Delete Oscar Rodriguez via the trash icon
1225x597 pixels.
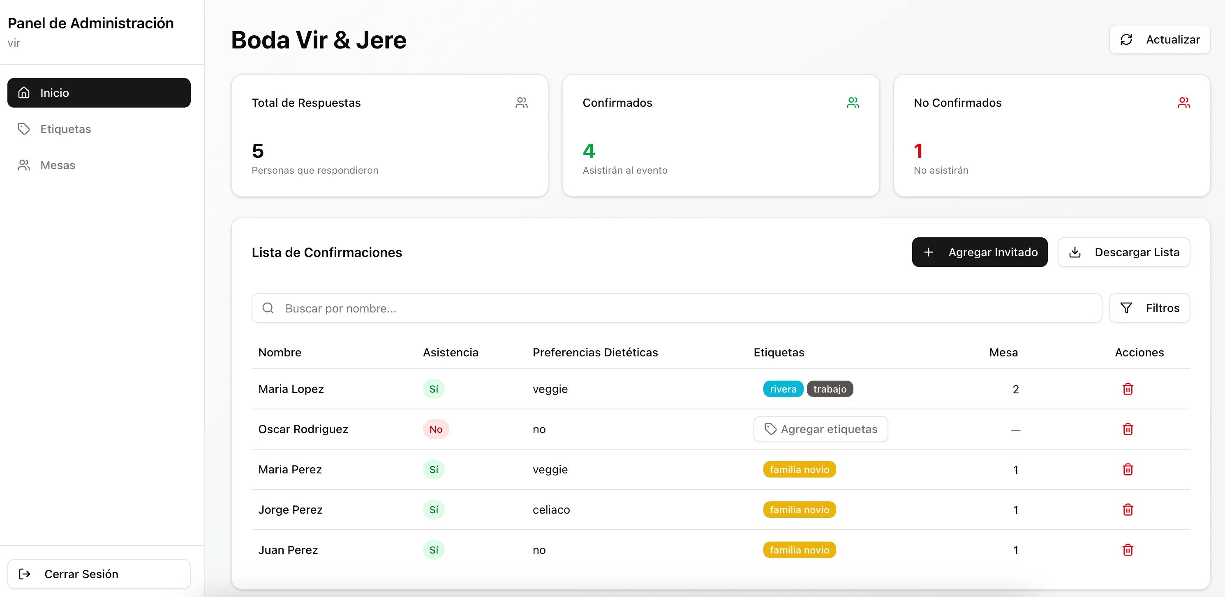[x=1128, y=429]
